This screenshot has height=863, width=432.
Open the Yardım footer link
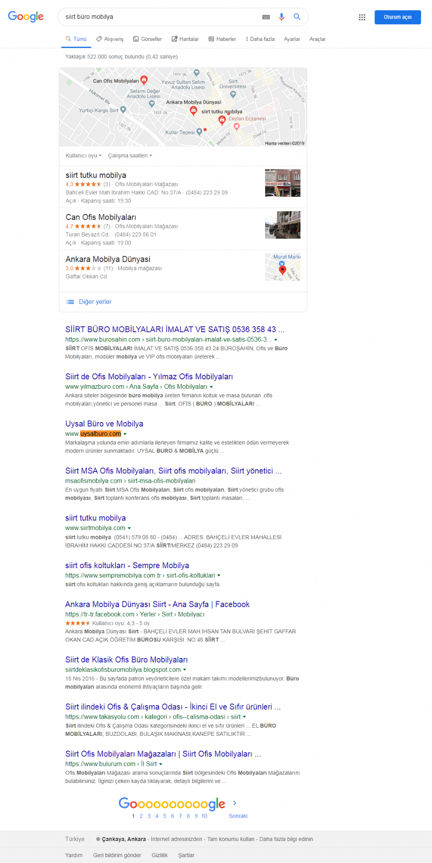[x=74, y=855]
